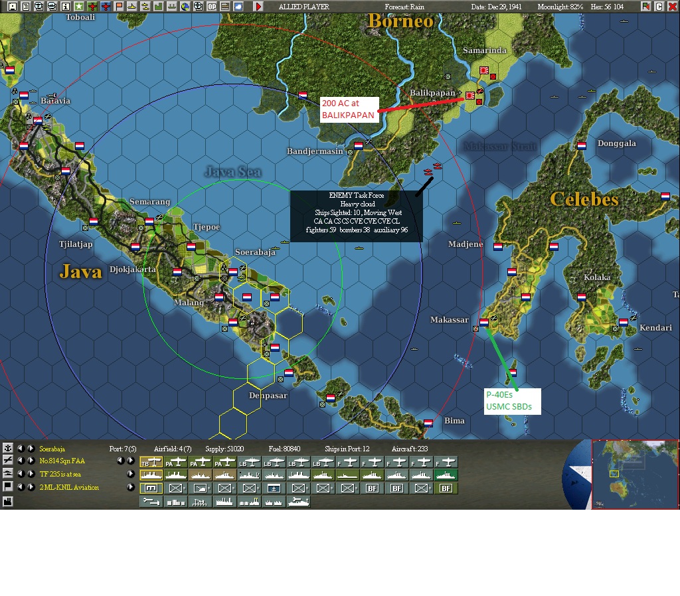680x596 pixels.
Task: Click the gold star icon on green
Action: (79, 7)
